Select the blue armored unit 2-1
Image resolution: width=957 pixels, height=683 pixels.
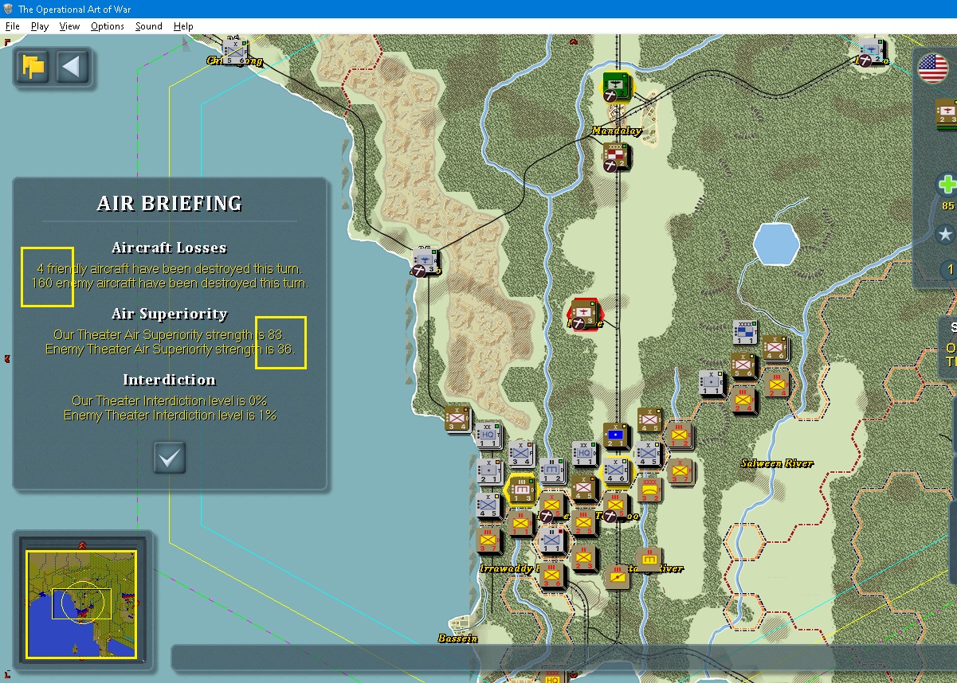616,435
